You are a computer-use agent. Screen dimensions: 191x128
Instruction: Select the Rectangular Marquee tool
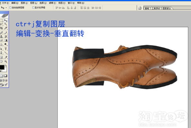click(x=2, y=20)
